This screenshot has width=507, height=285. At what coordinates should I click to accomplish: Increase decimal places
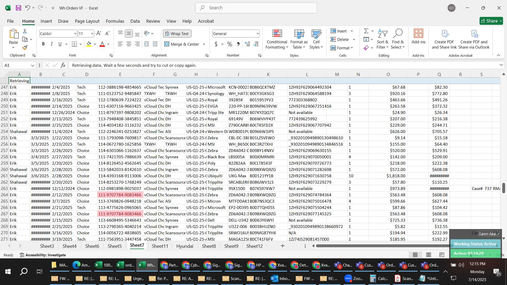[247, 44]
